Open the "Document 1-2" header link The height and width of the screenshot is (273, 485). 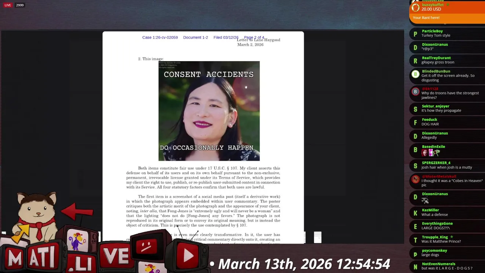pos(196,38)
